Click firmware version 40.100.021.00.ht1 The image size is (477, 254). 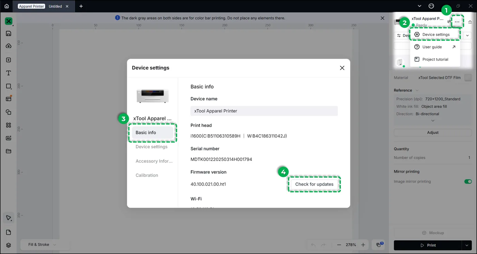click(x=208, y=184)
